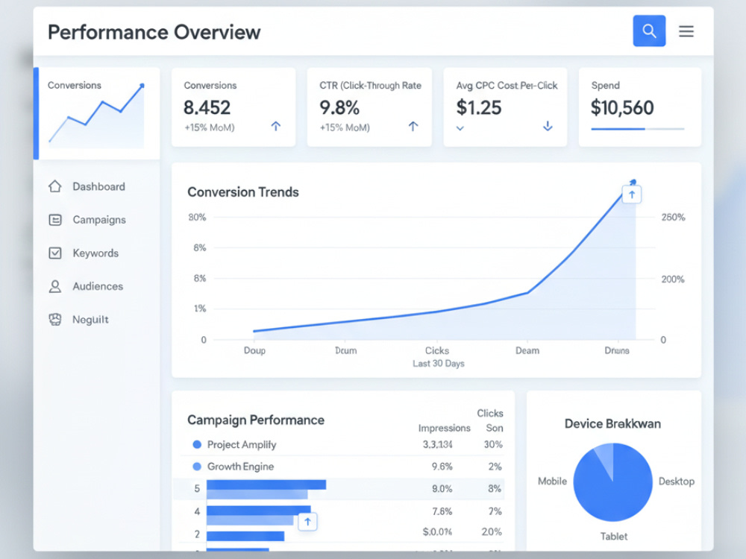Image resolution: width=746 pixels, height=559 pixels.
Task: Click the blue search button
Action: [x=649, y=31]
